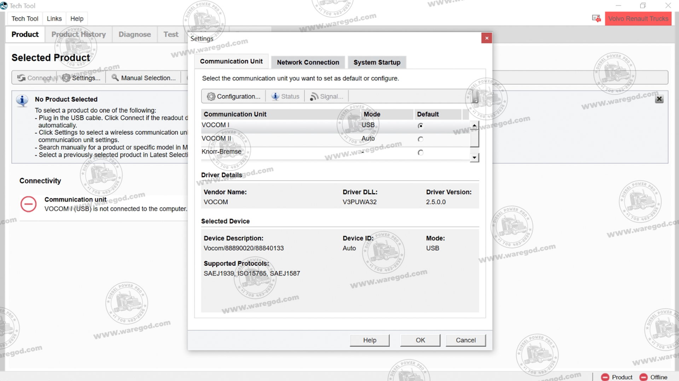679x381 pixels.
Task: Click the Offline status icon in status bar
Action: [643, 377]
